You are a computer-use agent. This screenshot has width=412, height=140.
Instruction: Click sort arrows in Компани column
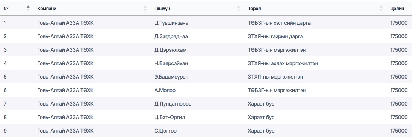coord(145,8)
